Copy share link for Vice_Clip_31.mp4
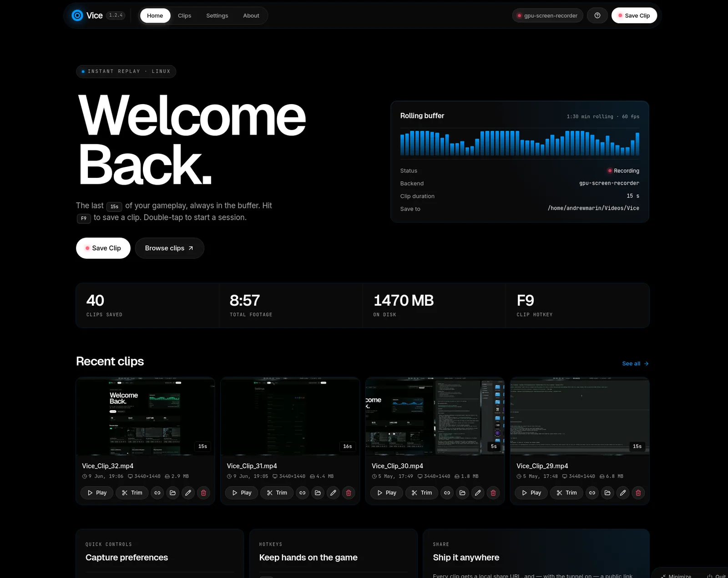 [302, 493]
